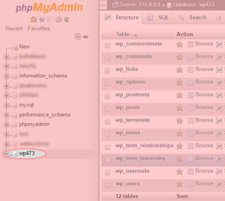Viewport: 225px width, 201px height.
Task: Open the SQL tab
Action: [x=158, y=18]
